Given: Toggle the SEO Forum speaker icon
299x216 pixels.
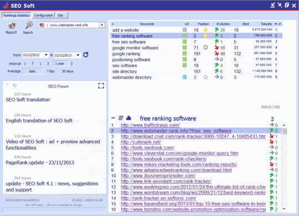Looking at the screenshot, I should coord(15,85).
